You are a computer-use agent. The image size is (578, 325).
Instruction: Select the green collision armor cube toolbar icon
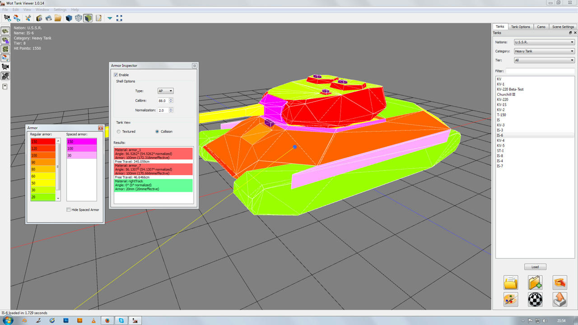pyautogui.click(x=89, y=18)
